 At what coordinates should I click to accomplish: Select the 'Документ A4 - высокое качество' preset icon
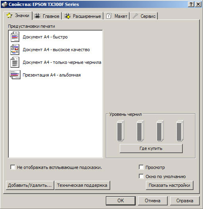coord(15,50)
